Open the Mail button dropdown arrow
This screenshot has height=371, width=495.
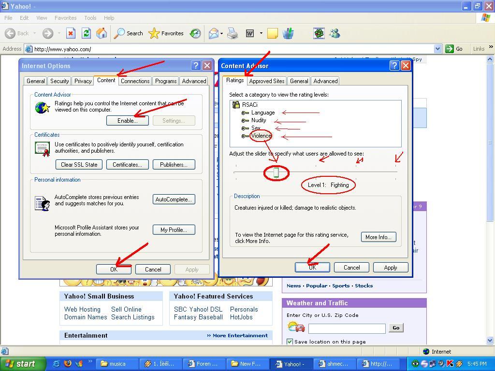pyautogui.click(x=222, y=33)
